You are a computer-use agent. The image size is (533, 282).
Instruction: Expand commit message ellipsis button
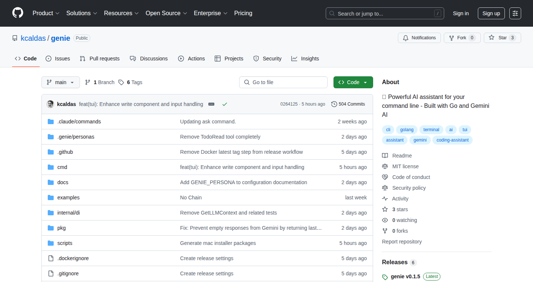(x=211, y=104)
